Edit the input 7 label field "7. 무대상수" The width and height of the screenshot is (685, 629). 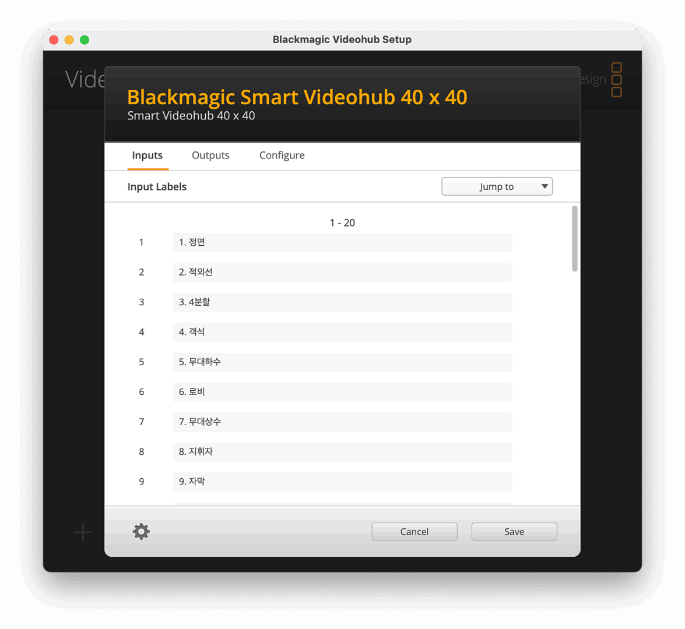coord(342,422)
